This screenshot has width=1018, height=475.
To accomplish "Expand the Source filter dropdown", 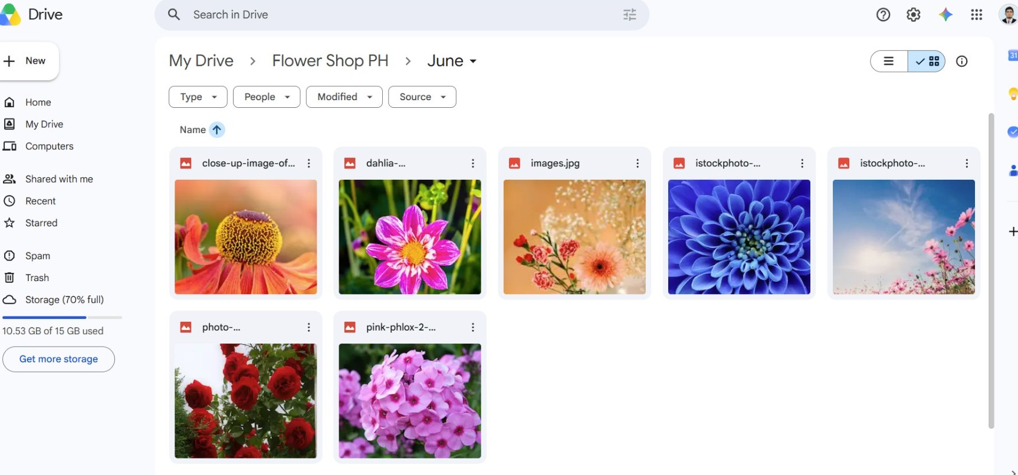I will 422,97.
